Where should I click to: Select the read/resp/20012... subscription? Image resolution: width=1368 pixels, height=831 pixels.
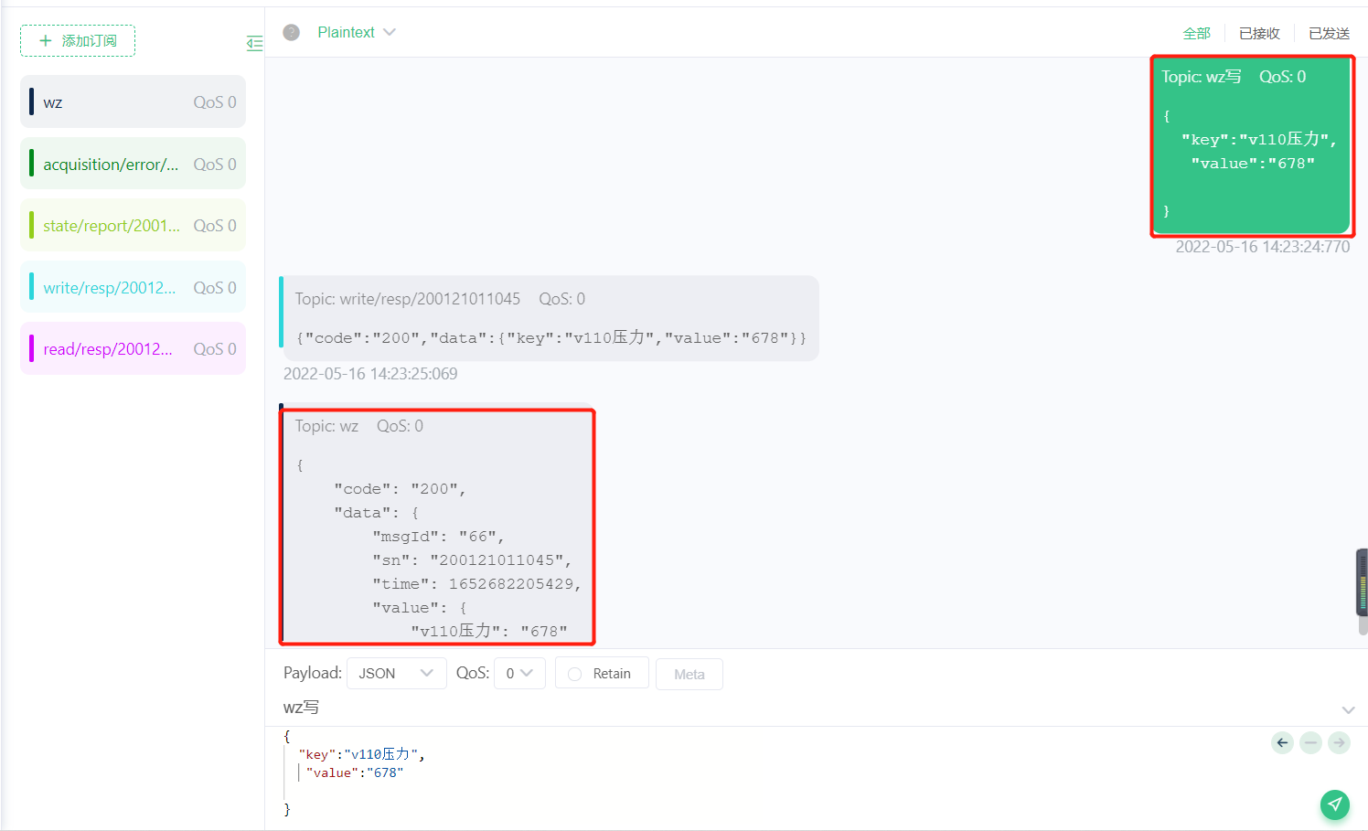coord(133,348)
